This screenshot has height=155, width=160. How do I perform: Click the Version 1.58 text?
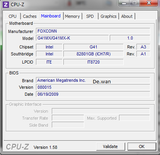click(45, 147)
